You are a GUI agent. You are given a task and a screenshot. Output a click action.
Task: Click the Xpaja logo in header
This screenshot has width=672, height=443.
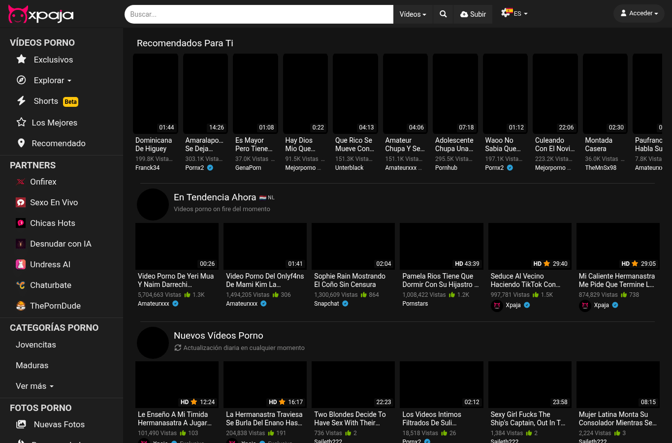tap(41, 15)
